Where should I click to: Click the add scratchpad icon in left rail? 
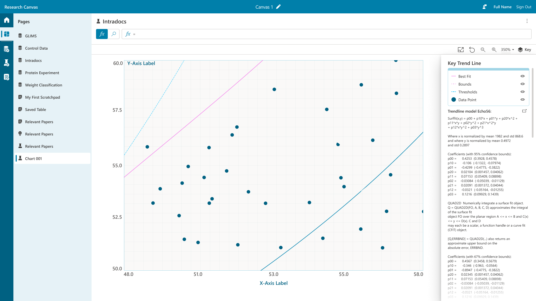(7, 77)
